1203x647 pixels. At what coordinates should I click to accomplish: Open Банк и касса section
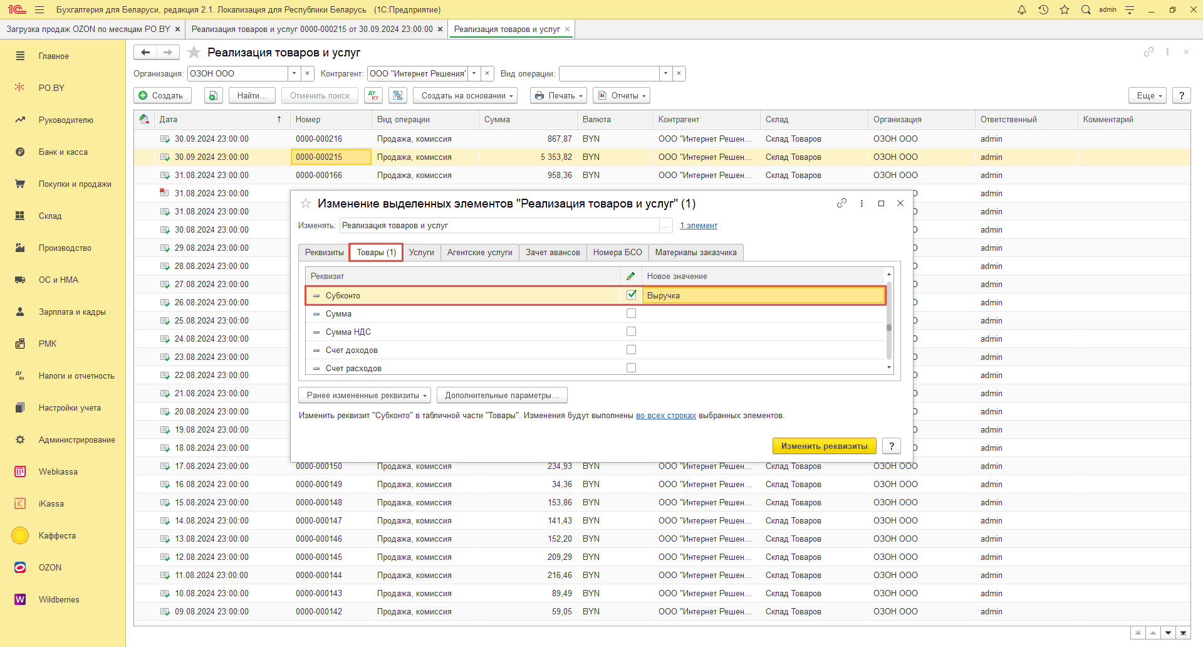63,152
